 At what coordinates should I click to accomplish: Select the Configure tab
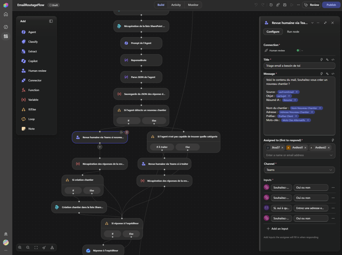tap(273, 32)
